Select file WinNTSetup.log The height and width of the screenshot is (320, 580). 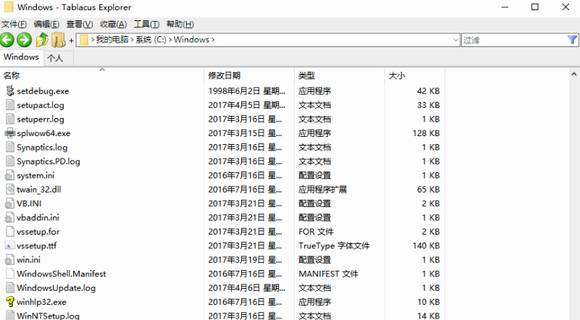click(x=48, y=316)
